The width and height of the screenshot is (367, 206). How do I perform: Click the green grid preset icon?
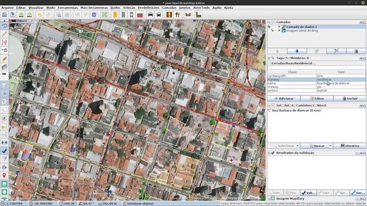[x=104, y=15]
